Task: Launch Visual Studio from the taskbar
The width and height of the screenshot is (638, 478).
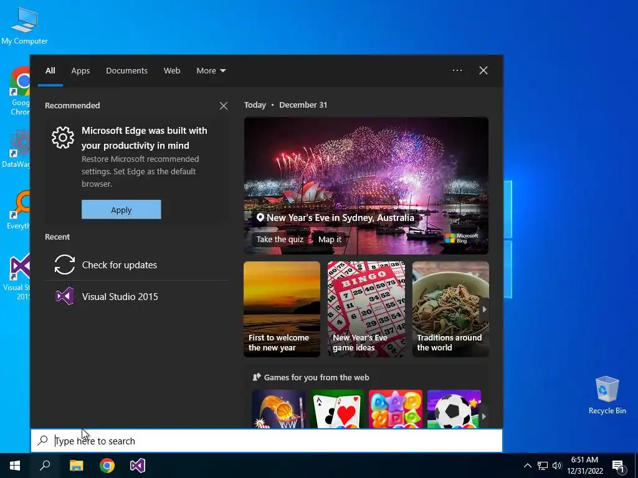Action: pyautogui.click(x=138, y=466)
